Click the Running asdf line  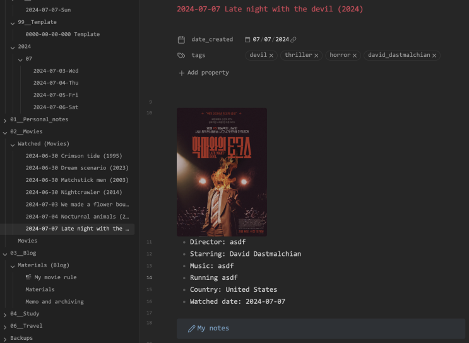[x=214, y=277]
